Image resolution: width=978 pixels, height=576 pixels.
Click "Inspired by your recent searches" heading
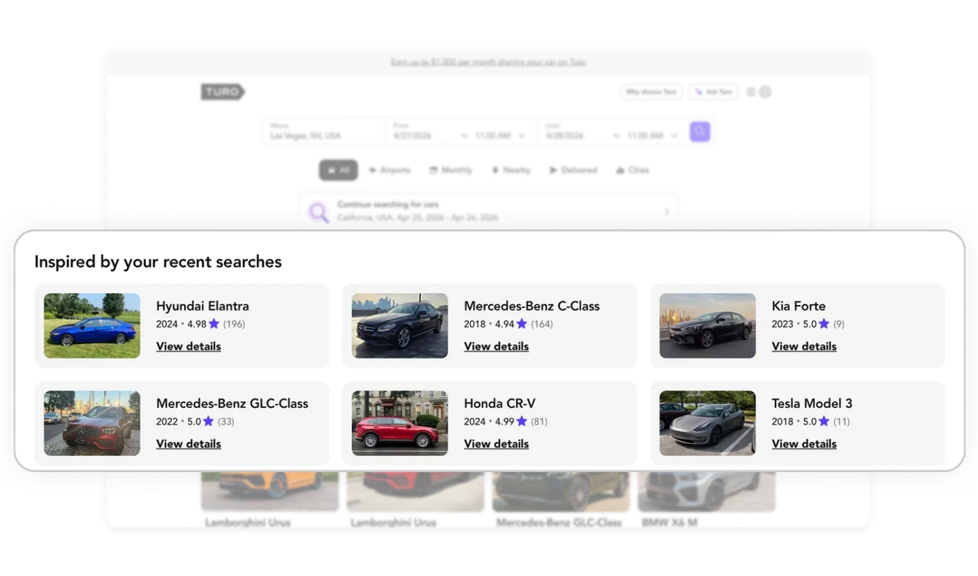[x=158, y=262]
